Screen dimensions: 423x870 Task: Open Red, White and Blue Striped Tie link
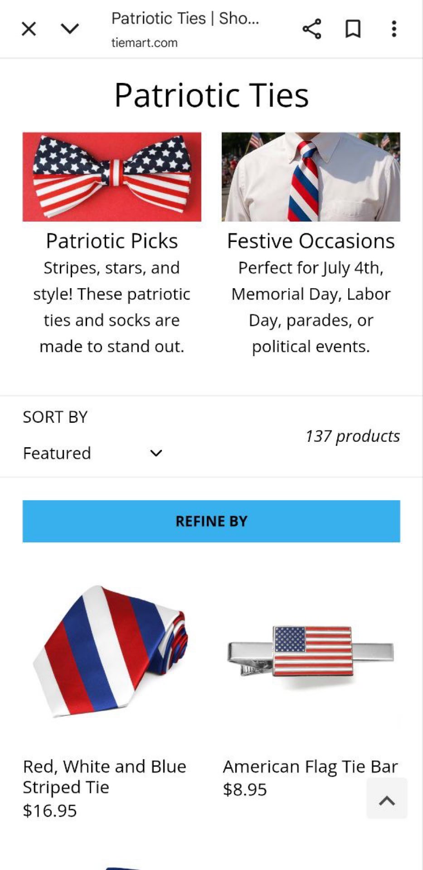point(104,777)
